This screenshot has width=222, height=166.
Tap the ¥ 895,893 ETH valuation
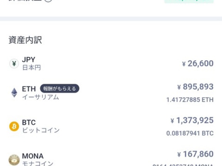(x=195, y=86)
